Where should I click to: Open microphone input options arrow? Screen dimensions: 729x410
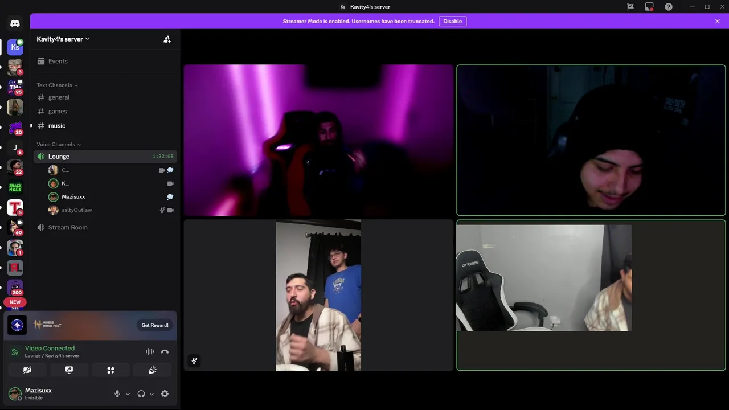(128, 394)
